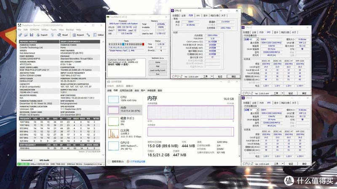Open the Editor in Thaiphoon Burner toolbar
The height and width of the screenshot is (189, 337).
point(99,35)
